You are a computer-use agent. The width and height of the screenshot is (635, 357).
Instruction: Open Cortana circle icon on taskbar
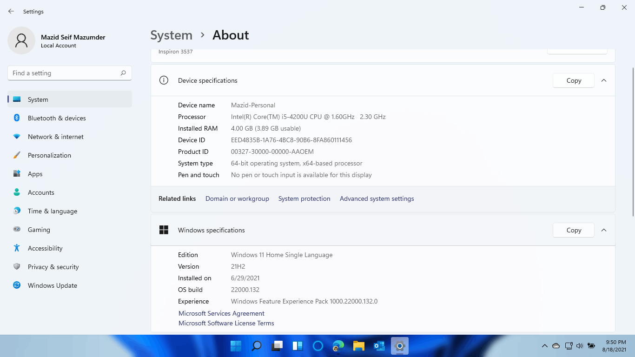click(x=318, y=346)
